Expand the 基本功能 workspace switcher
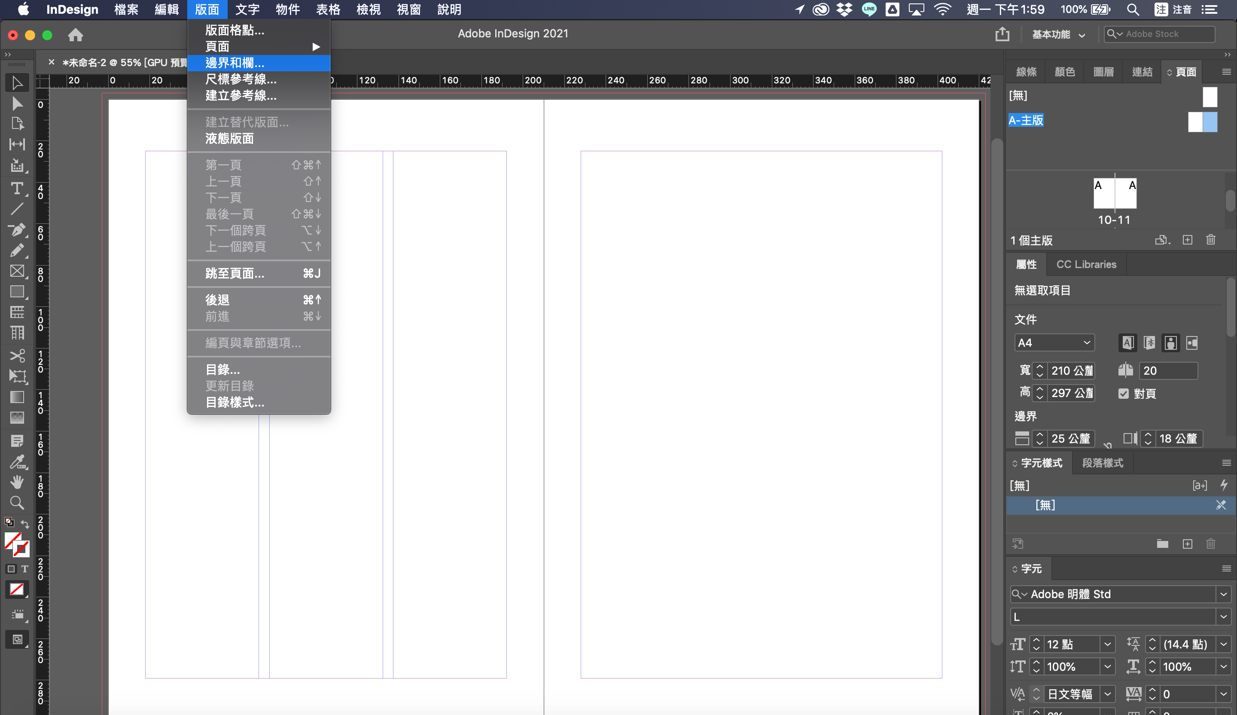This screenshot has width=1237, height=715. (1058, 34)
